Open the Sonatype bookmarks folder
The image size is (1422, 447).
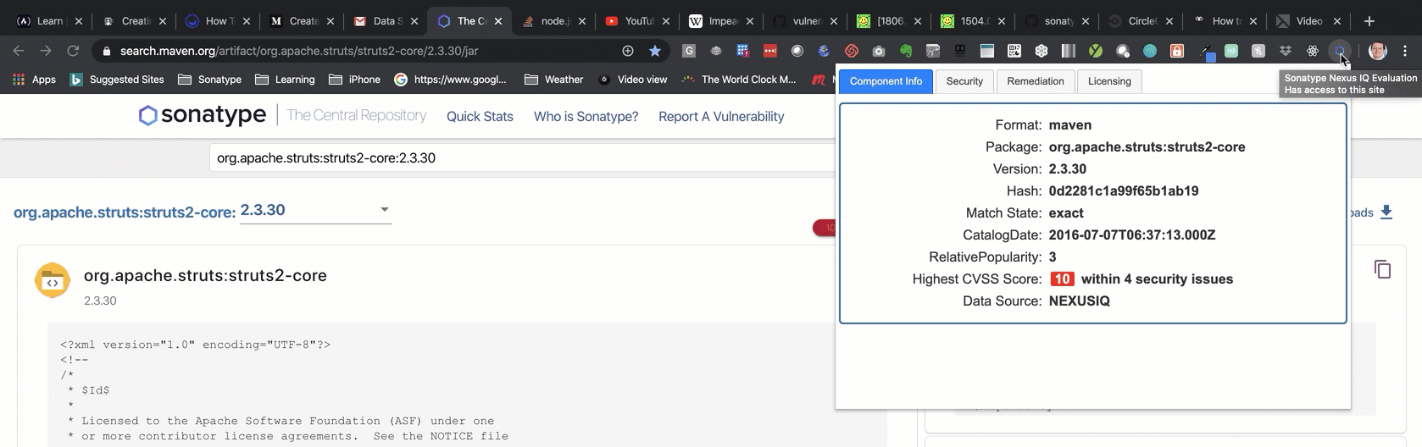click(209, 80)
